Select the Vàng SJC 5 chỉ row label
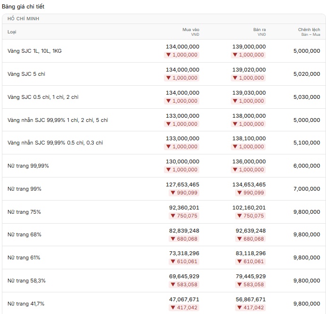326x314 pixels. point(26,74)
